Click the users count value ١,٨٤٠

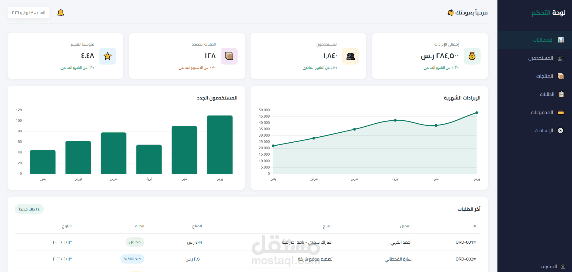(330, 56)
